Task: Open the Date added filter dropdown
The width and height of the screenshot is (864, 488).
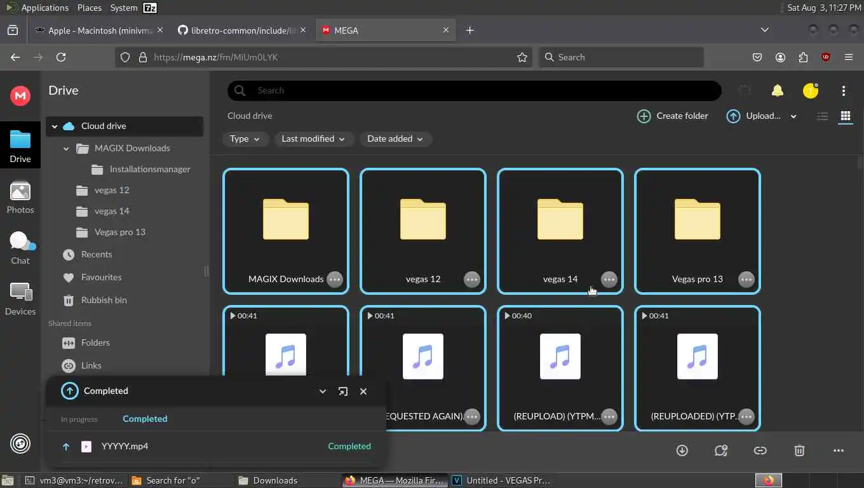Action: point(396,139)
